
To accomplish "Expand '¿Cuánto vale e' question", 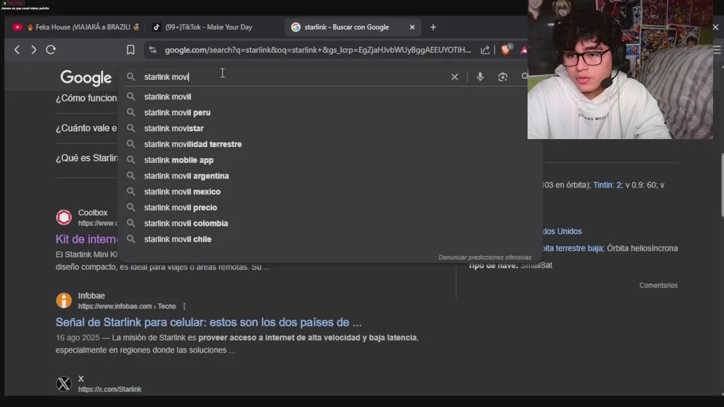I will [x=86, y=128].
